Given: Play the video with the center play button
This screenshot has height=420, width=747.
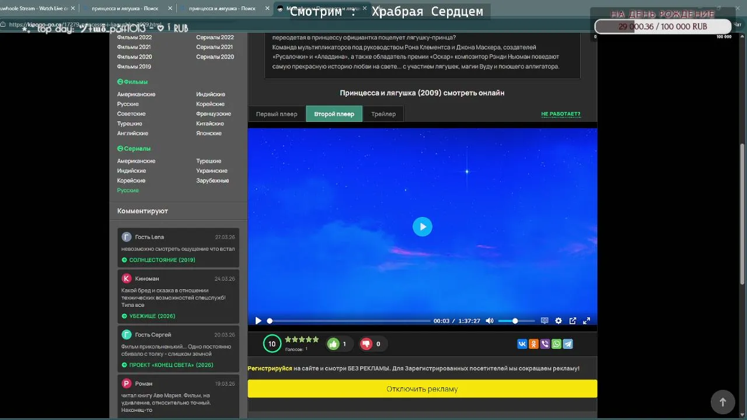Looking at the screenshot, I should [x=423, y=227].
